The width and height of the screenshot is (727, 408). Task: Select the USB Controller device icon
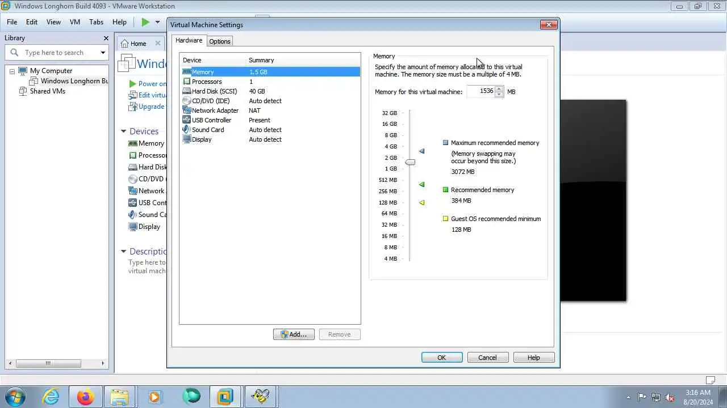[x=187, y=120]
